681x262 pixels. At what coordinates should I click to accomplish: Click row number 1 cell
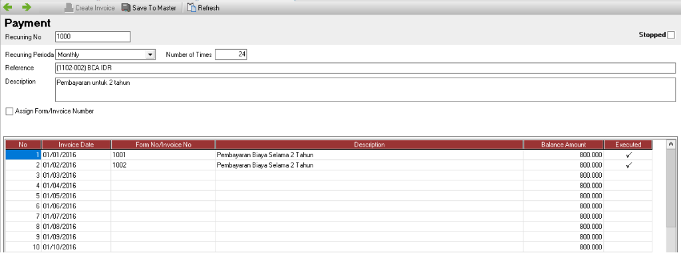pyautogui.click(x=23, y=155)
